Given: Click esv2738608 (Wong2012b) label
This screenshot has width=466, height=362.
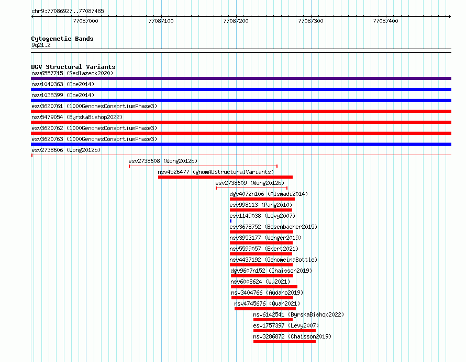Looking at the screenshot, I should coord(163,161).
